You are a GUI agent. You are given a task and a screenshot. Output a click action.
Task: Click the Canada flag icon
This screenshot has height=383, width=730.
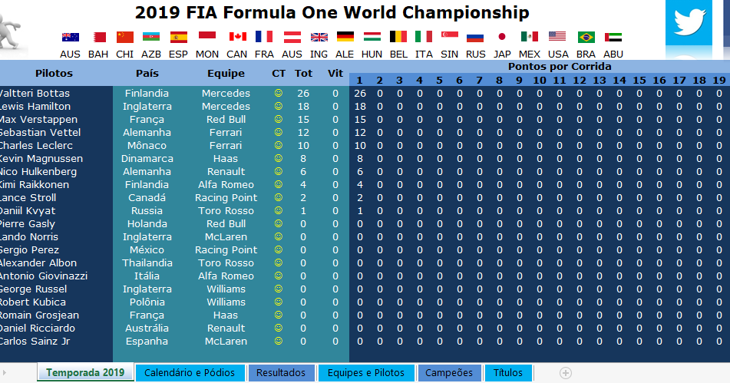tap(237, 37)
